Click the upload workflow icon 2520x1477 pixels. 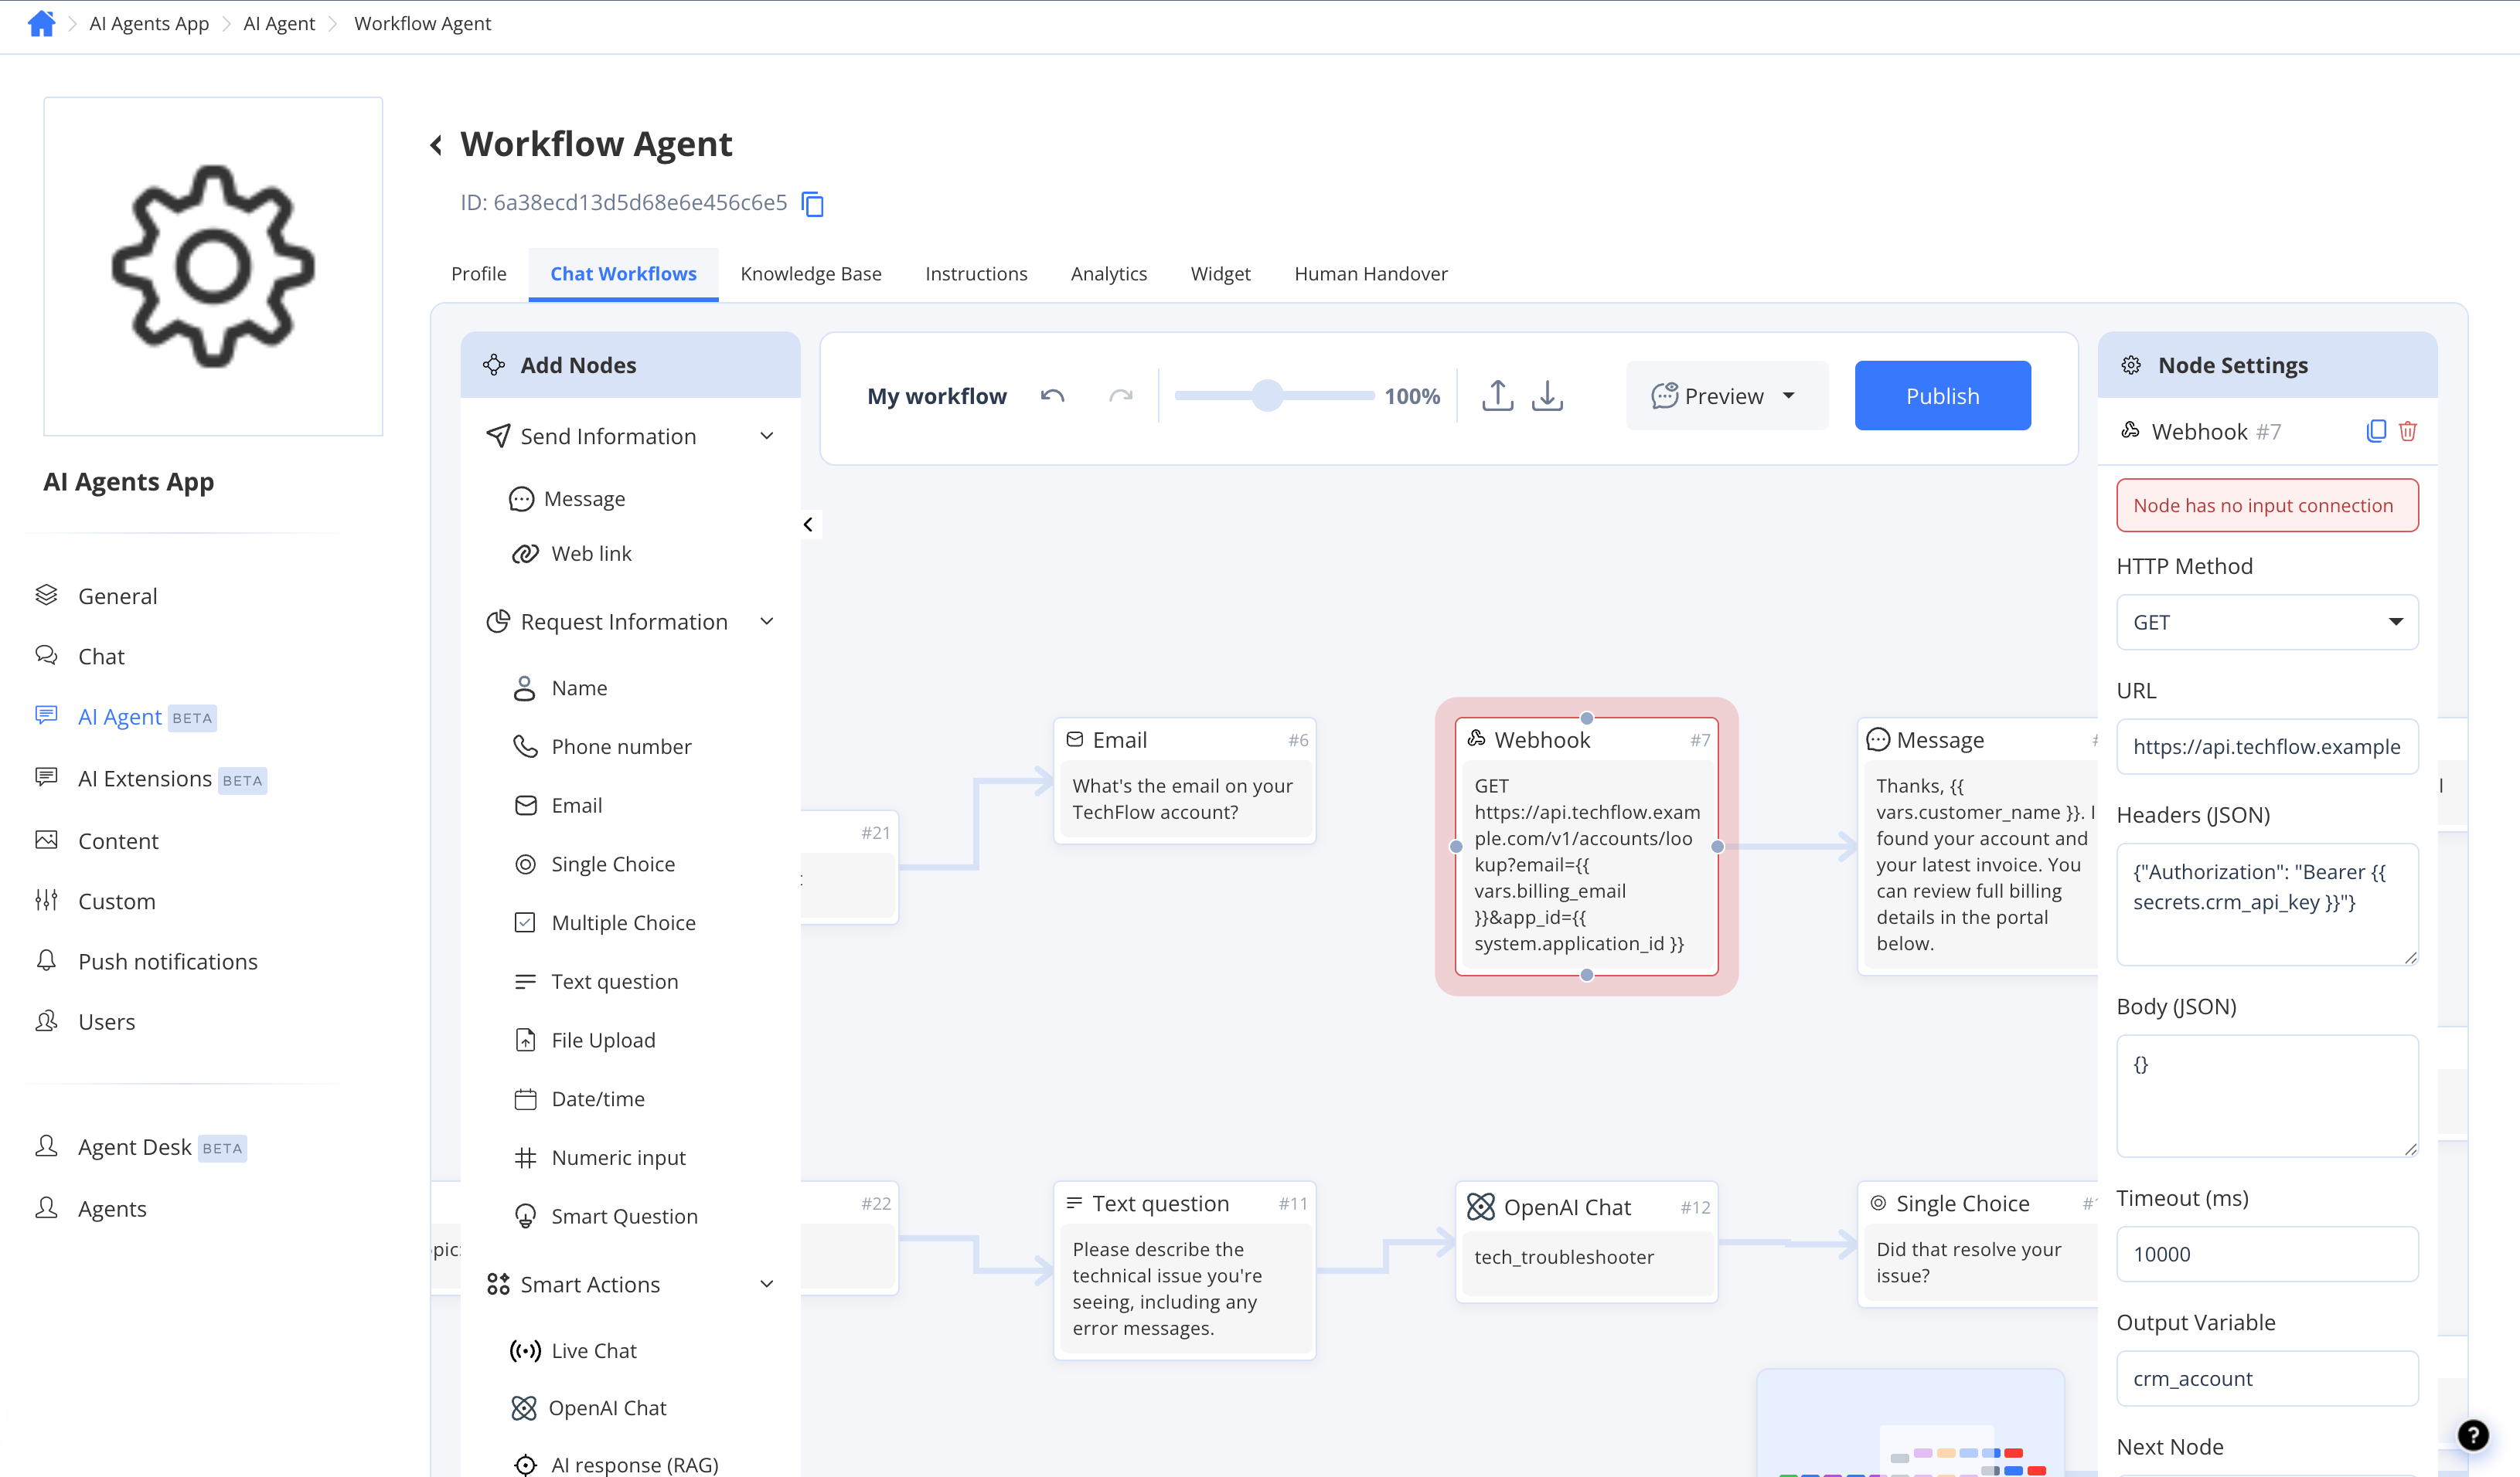point(1497,396)
